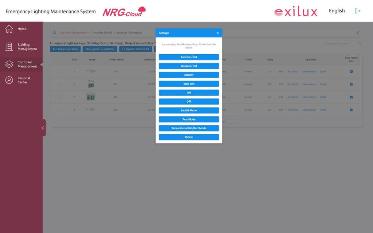Click the NRG Cloud logo
This screenshot has width=373, height=233.
click(x=124, y=11)
